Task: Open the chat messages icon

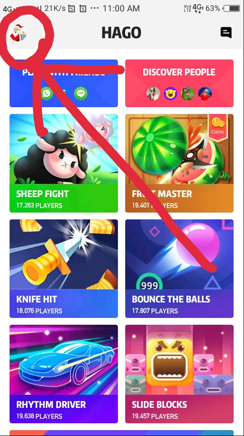Action: (226, 33)
